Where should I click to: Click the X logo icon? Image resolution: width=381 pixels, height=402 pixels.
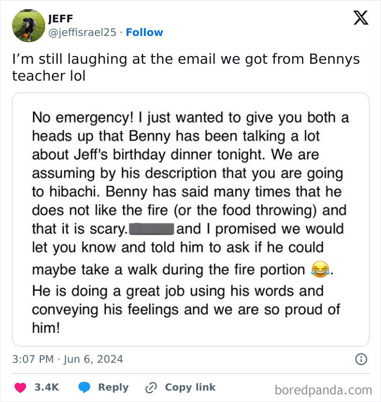(x=357, y=18)
